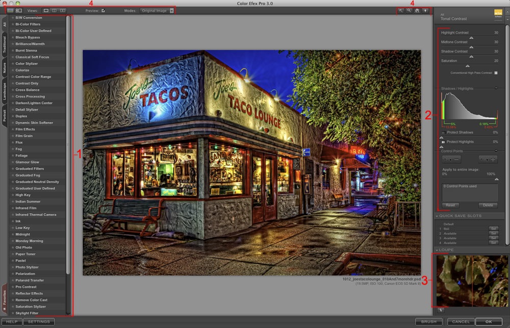Set quick save slot 2
Screen dimensions: 510x328
pyautogui.click(x=493, y=234)
